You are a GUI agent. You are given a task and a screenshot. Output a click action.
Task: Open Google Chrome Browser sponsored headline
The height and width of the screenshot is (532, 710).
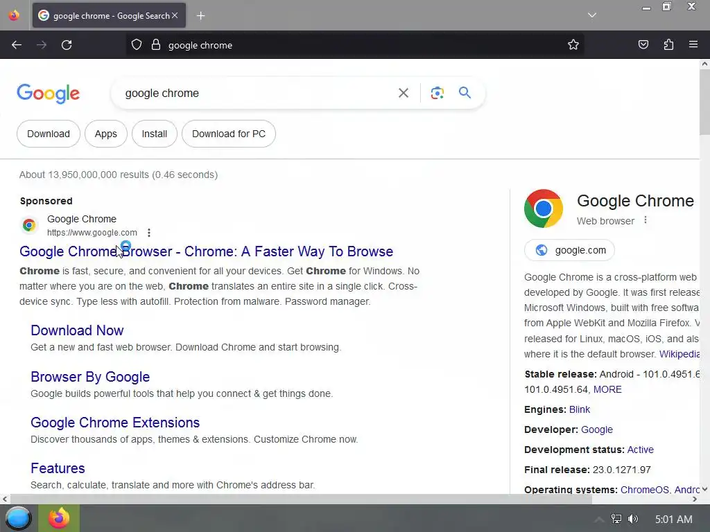[206, 251]
